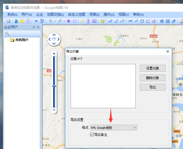The height and width of the screenshot is (149, 183).
Task: Click the G104 road label on map
Action: pos(154,36)
